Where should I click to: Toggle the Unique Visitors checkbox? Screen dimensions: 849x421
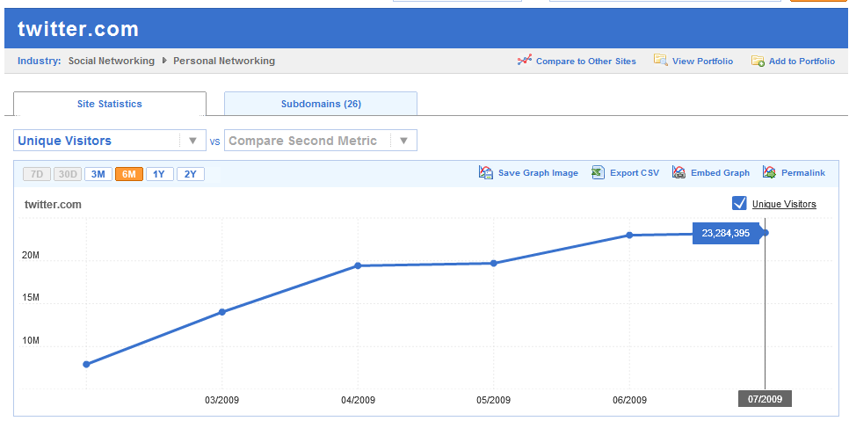pos(739,203)
